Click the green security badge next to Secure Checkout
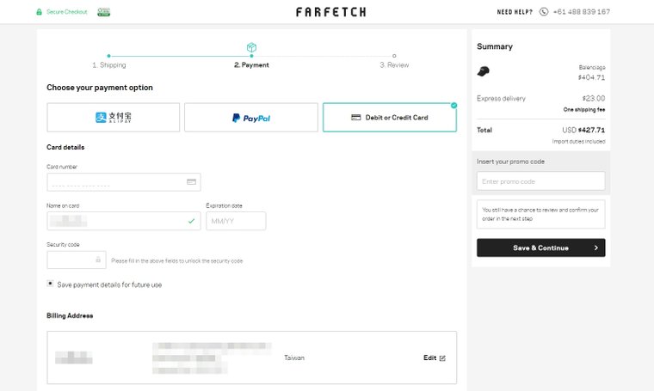654x391 pixels. (x=104, y=12)
